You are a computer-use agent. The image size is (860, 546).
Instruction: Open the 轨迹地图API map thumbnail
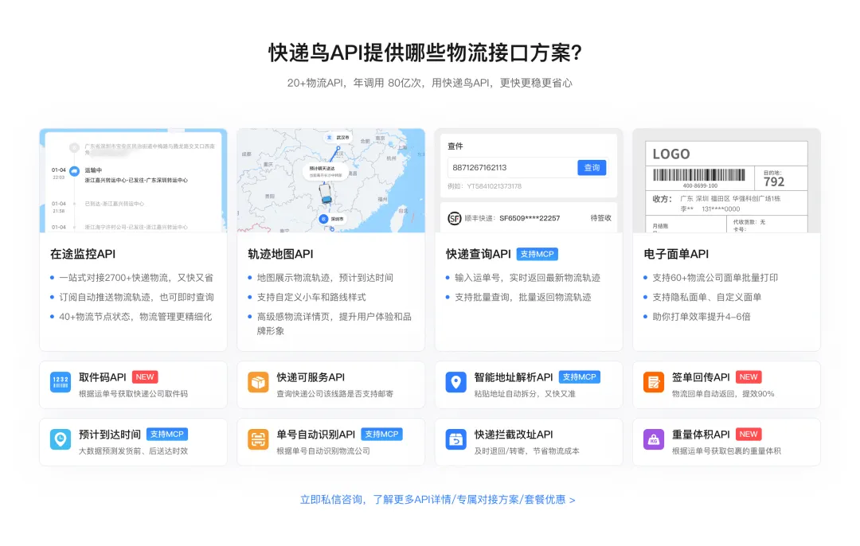330,181
